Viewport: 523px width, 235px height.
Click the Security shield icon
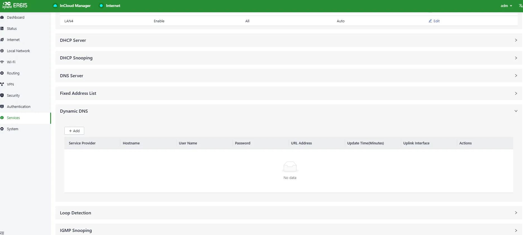tap(2, 95)
